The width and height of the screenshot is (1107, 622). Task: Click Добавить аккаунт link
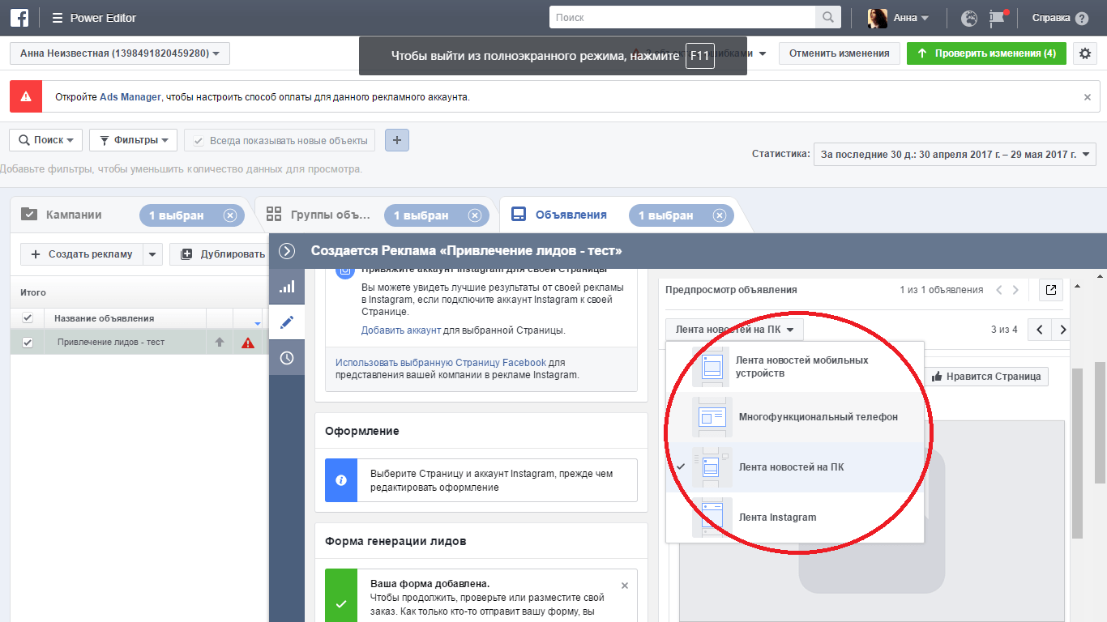point(401,330)
